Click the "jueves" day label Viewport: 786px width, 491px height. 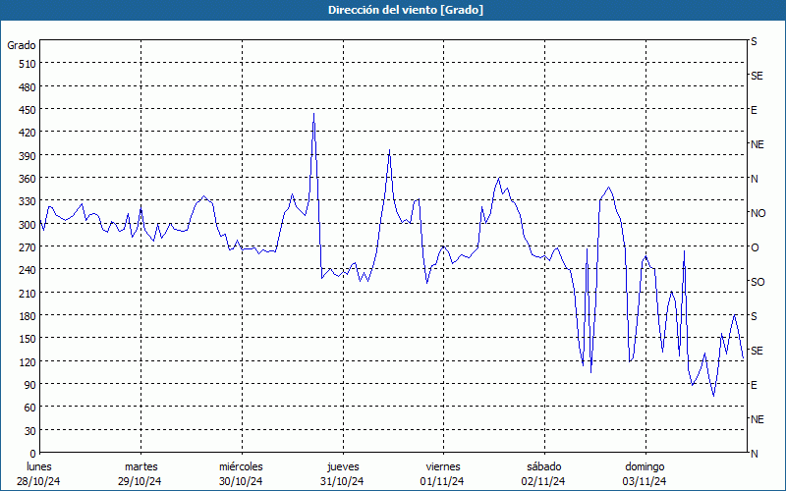343,467
